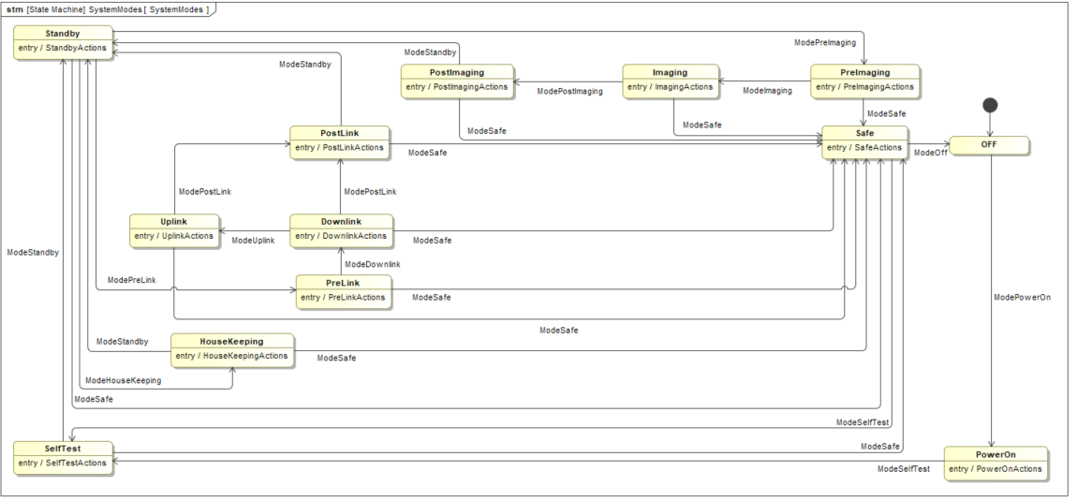This screenshot has width=1078, height=501.
Task: Click ModeSelfTest label beside PowerOn state
Action: coord(904,469)
